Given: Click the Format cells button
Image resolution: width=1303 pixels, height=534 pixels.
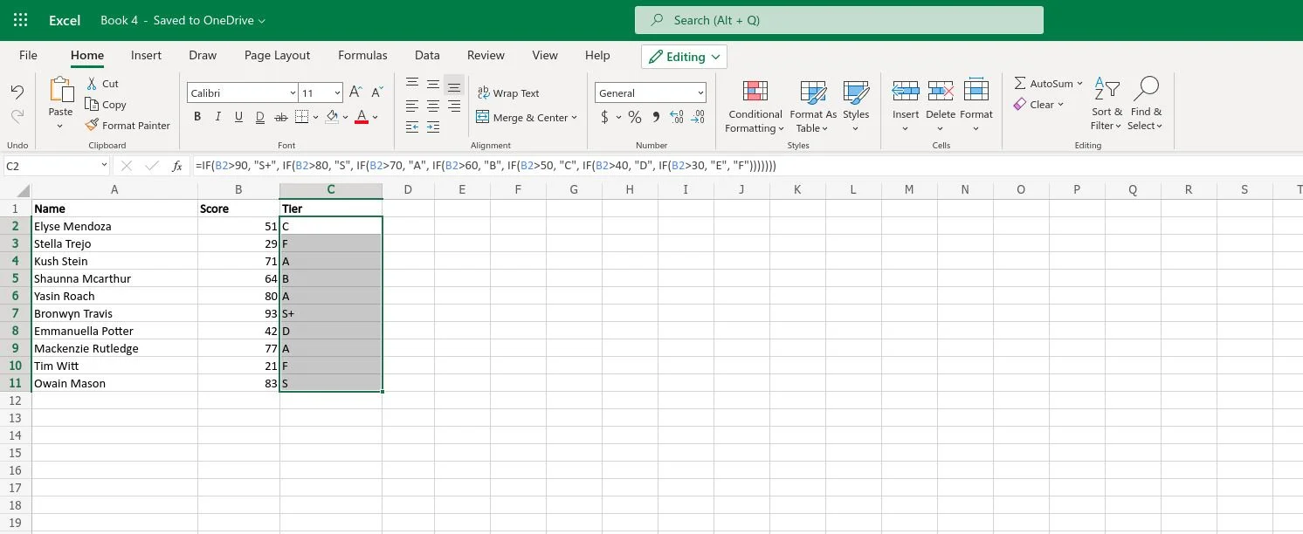Looking at the screenshot, I should [976, 105].
